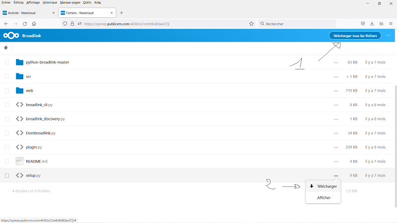Select the scr folder checkbox
The height and width of the screenshot is (223, 397).
coord(7,76)
